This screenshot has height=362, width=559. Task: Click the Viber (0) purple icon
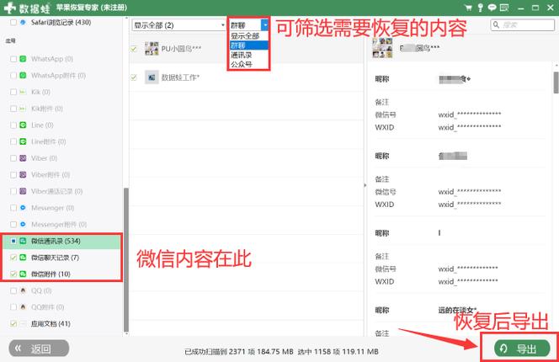(x=23, y=158)
